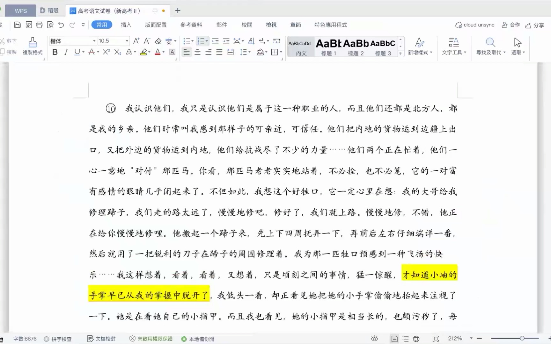Open the 插入 ribbon tab
Viewport: 551px width, 344px height.
coord(126,25)
